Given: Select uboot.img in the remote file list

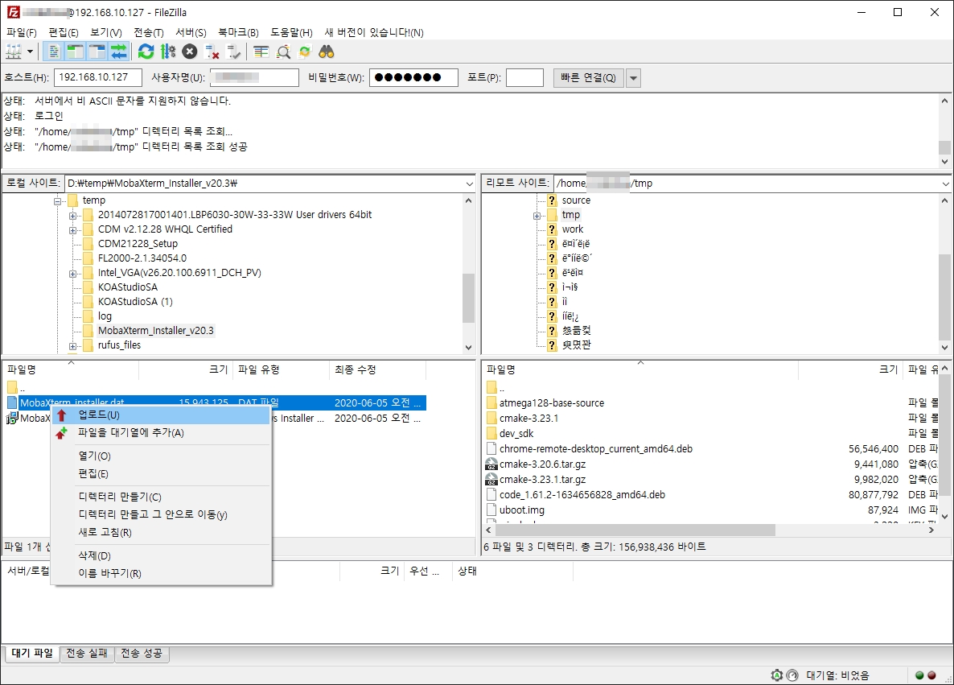Looking at the screenshot, I should click(522, 510).
